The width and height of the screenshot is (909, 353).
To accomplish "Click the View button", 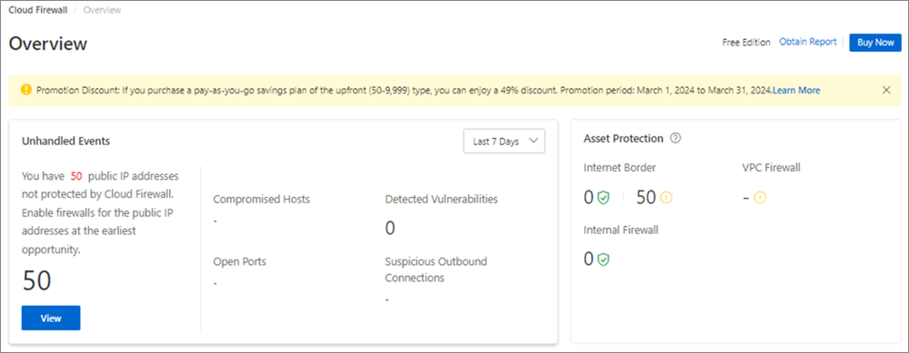I will pyautogui.click(x=51, y=319).
